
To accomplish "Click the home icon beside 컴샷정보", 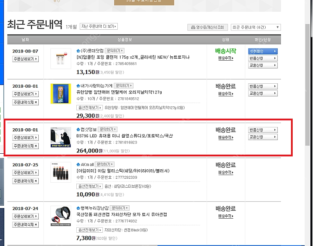I will click(x=78, y=129).
